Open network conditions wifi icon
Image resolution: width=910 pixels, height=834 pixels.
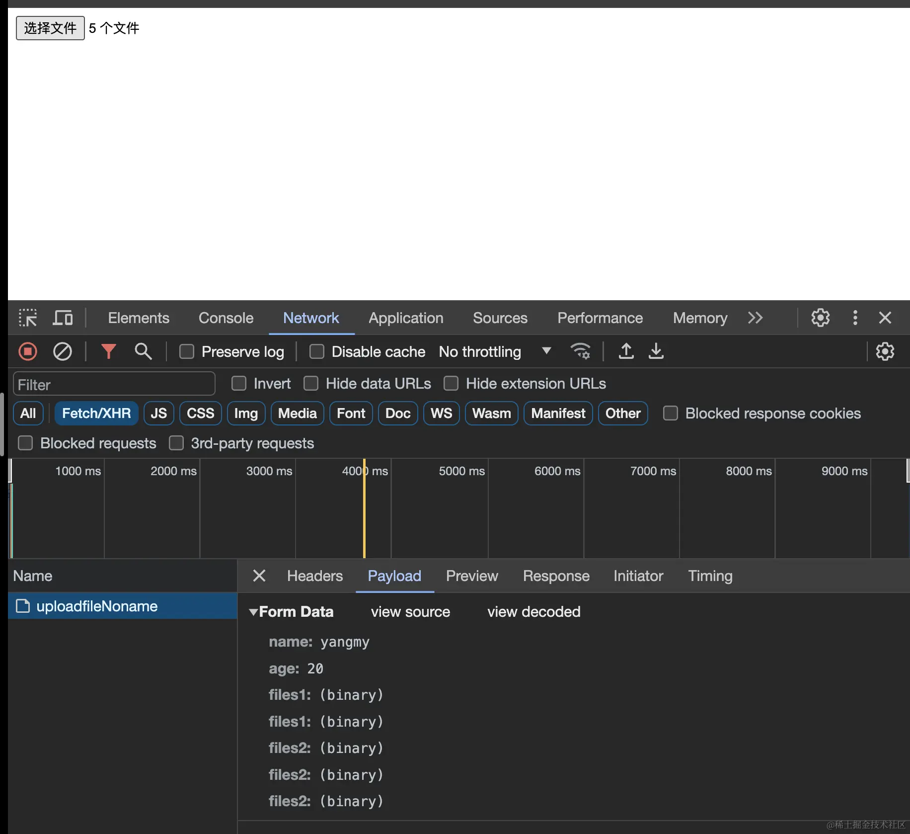(x=580, y=352)
